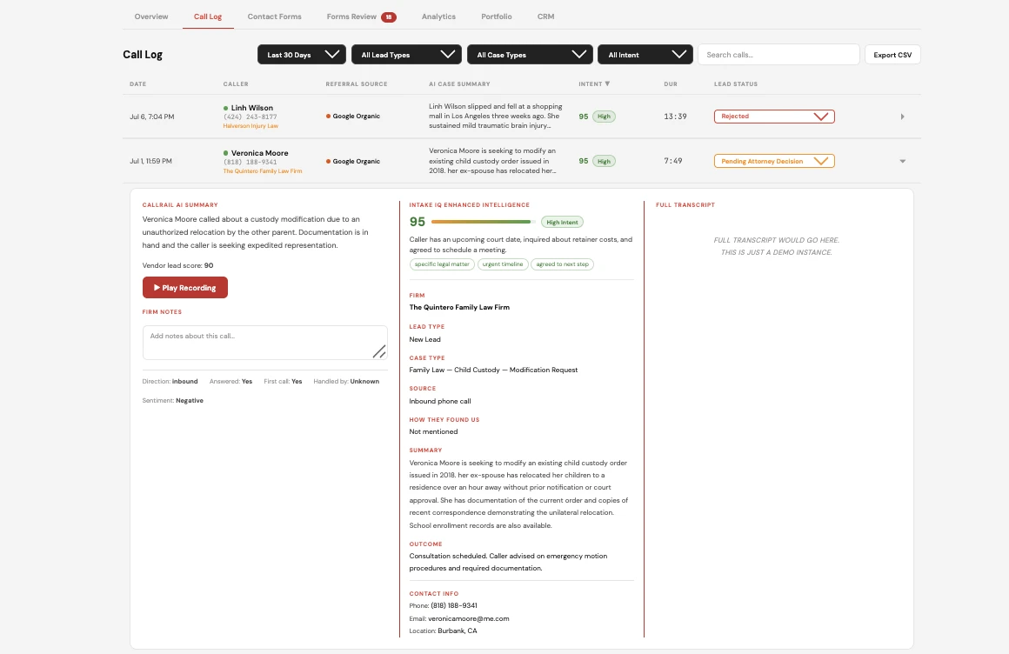Sort by the Date column header

137,84
